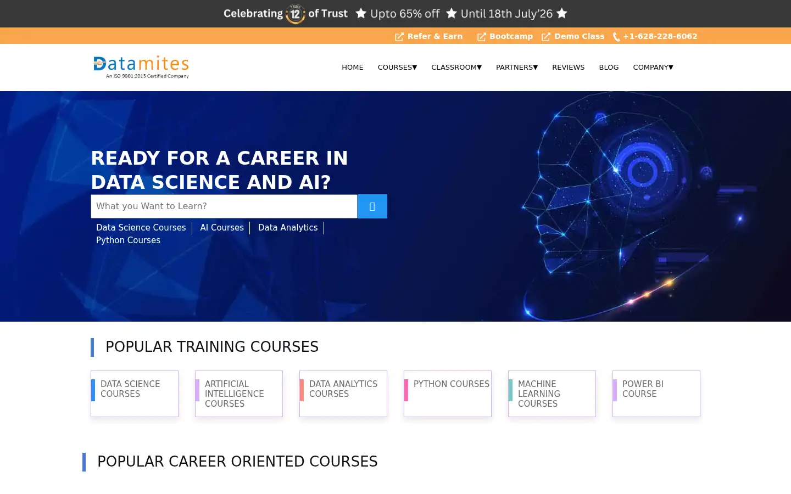The image size is (791, 494).
Task: Click the Data Science Courses quick link
Action: coord(141,228)
